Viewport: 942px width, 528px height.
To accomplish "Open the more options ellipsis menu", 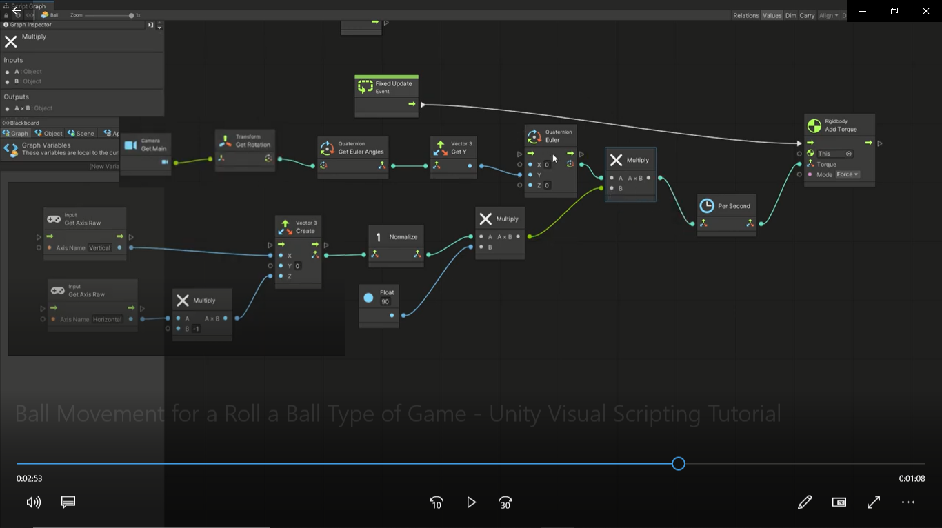I will click(x=908, y=502).
